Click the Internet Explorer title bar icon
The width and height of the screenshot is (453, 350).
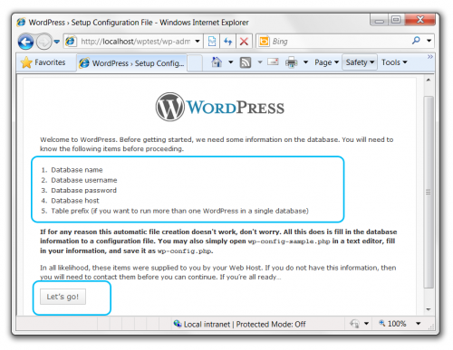(21, 23)
